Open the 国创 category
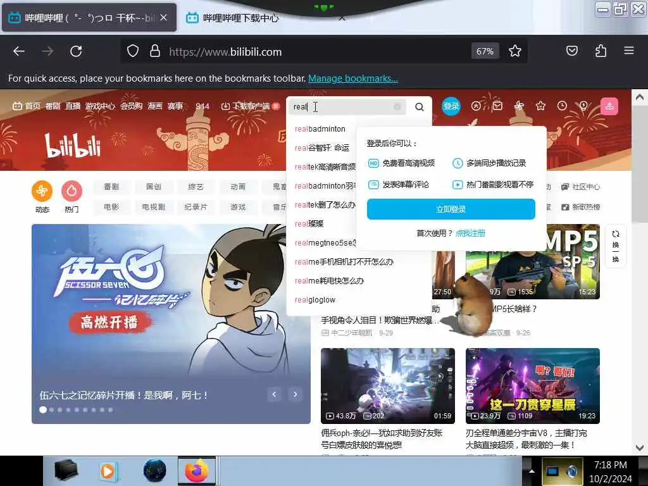Screen dimensions: 648x486 tap(154, 187)
